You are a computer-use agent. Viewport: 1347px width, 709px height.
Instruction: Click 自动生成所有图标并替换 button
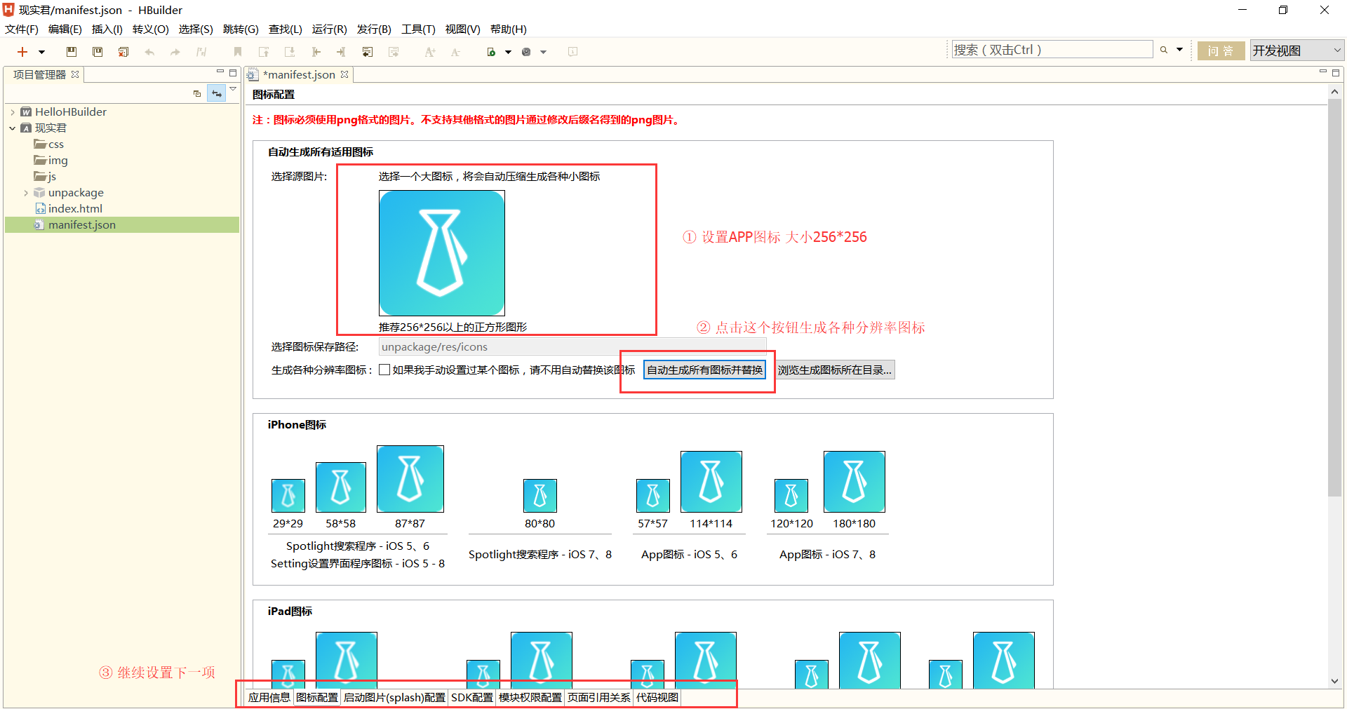click(704, 370)
